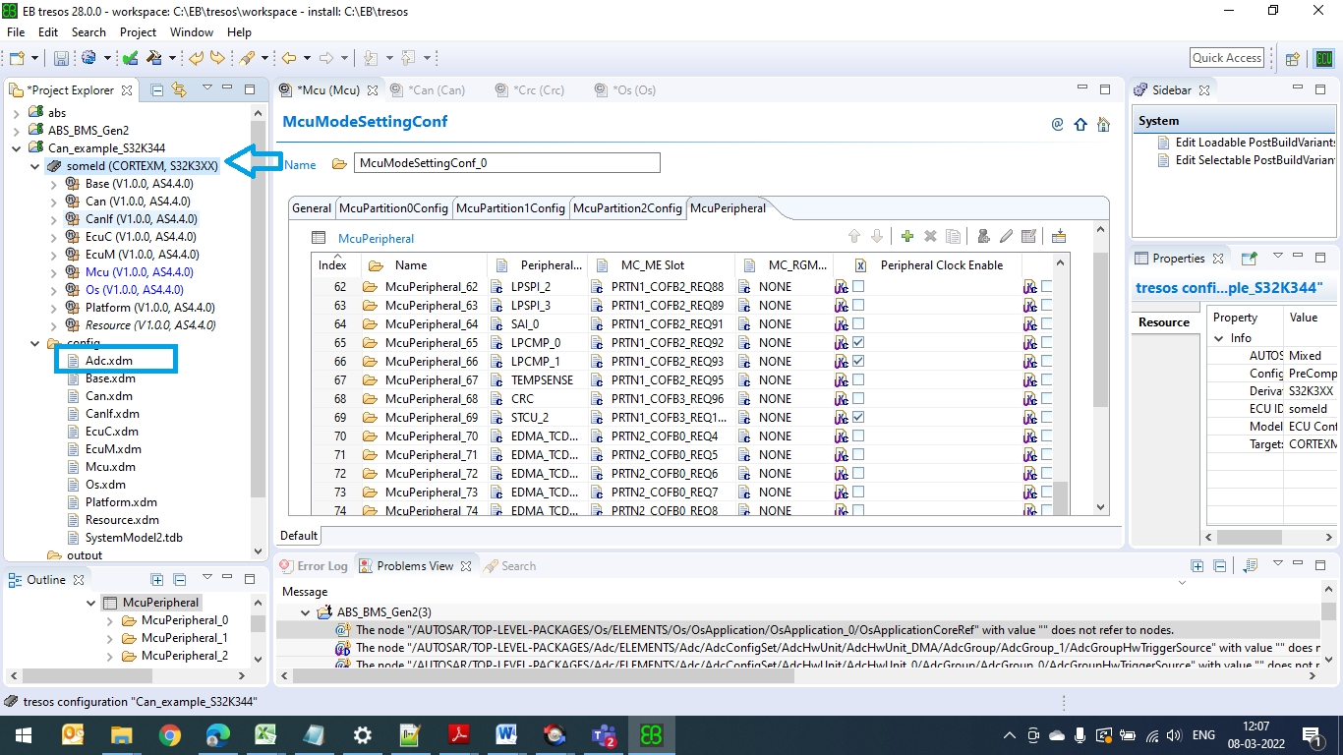Copy a list entry with the copy icon
Image resolution: width=1343 pixels, height=755 pixels.
pos(953,236)
